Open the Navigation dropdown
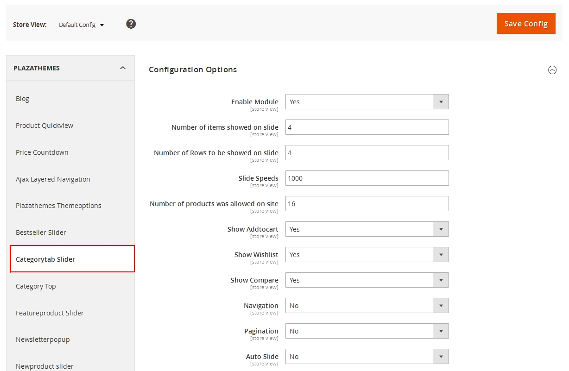Viewport: 569px width, 371px height. [x=441, y=305]
